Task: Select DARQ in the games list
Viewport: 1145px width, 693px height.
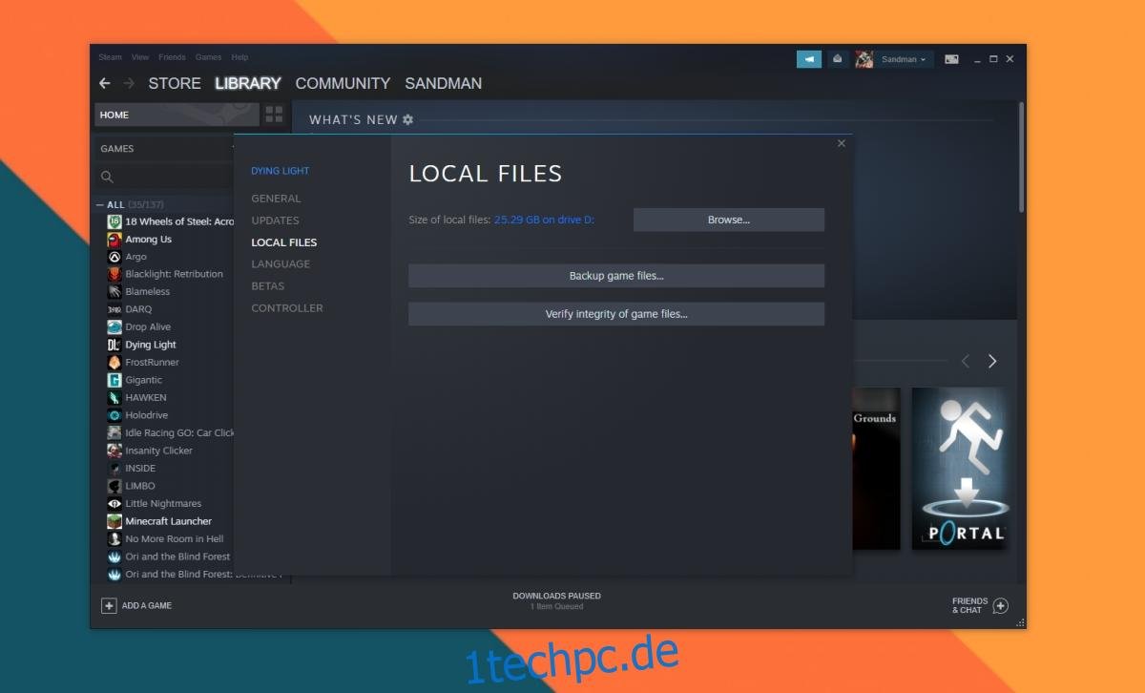Action: tap(138, 309)
